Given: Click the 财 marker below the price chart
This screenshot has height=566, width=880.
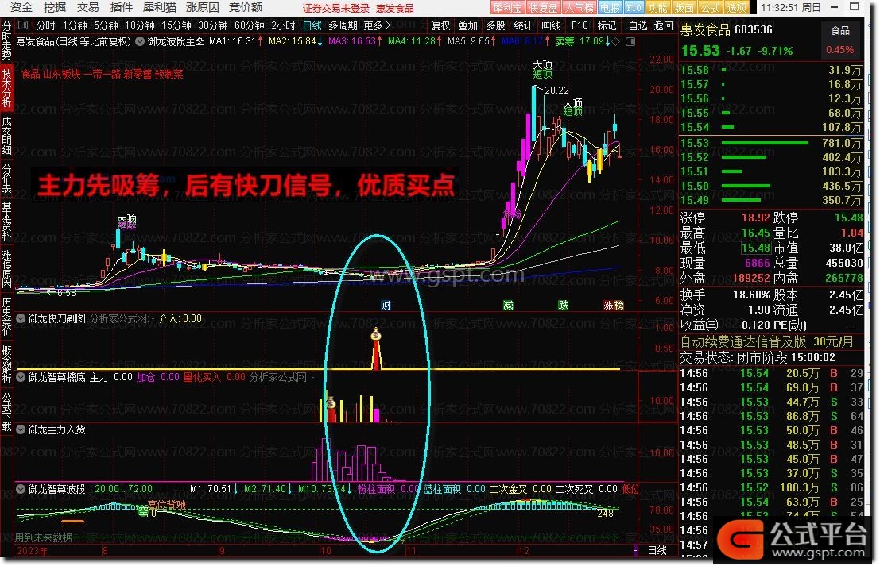Looking at the screenshot, I should tap(386, 305).
